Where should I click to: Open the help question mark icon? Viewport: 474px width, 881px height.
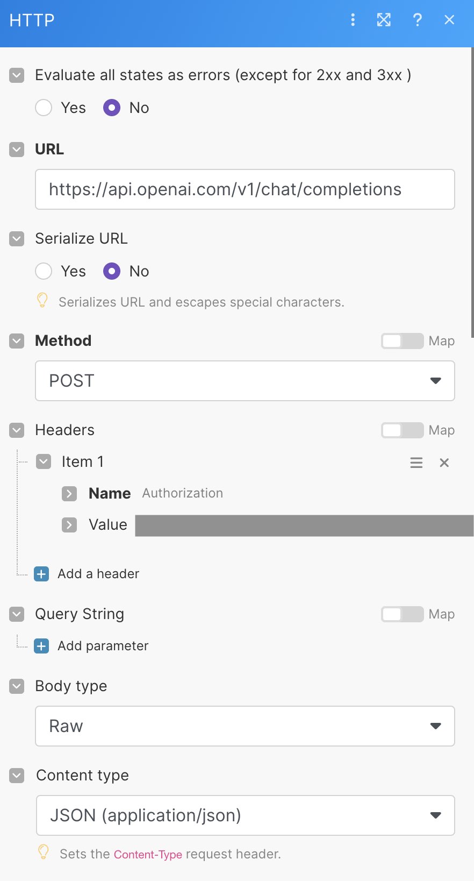pyautogui.click(x=417, y=20)
